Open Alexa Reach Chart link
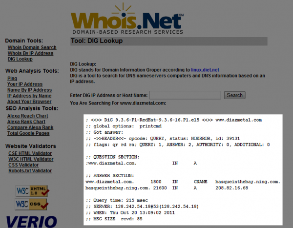 [x=28, y=116]
